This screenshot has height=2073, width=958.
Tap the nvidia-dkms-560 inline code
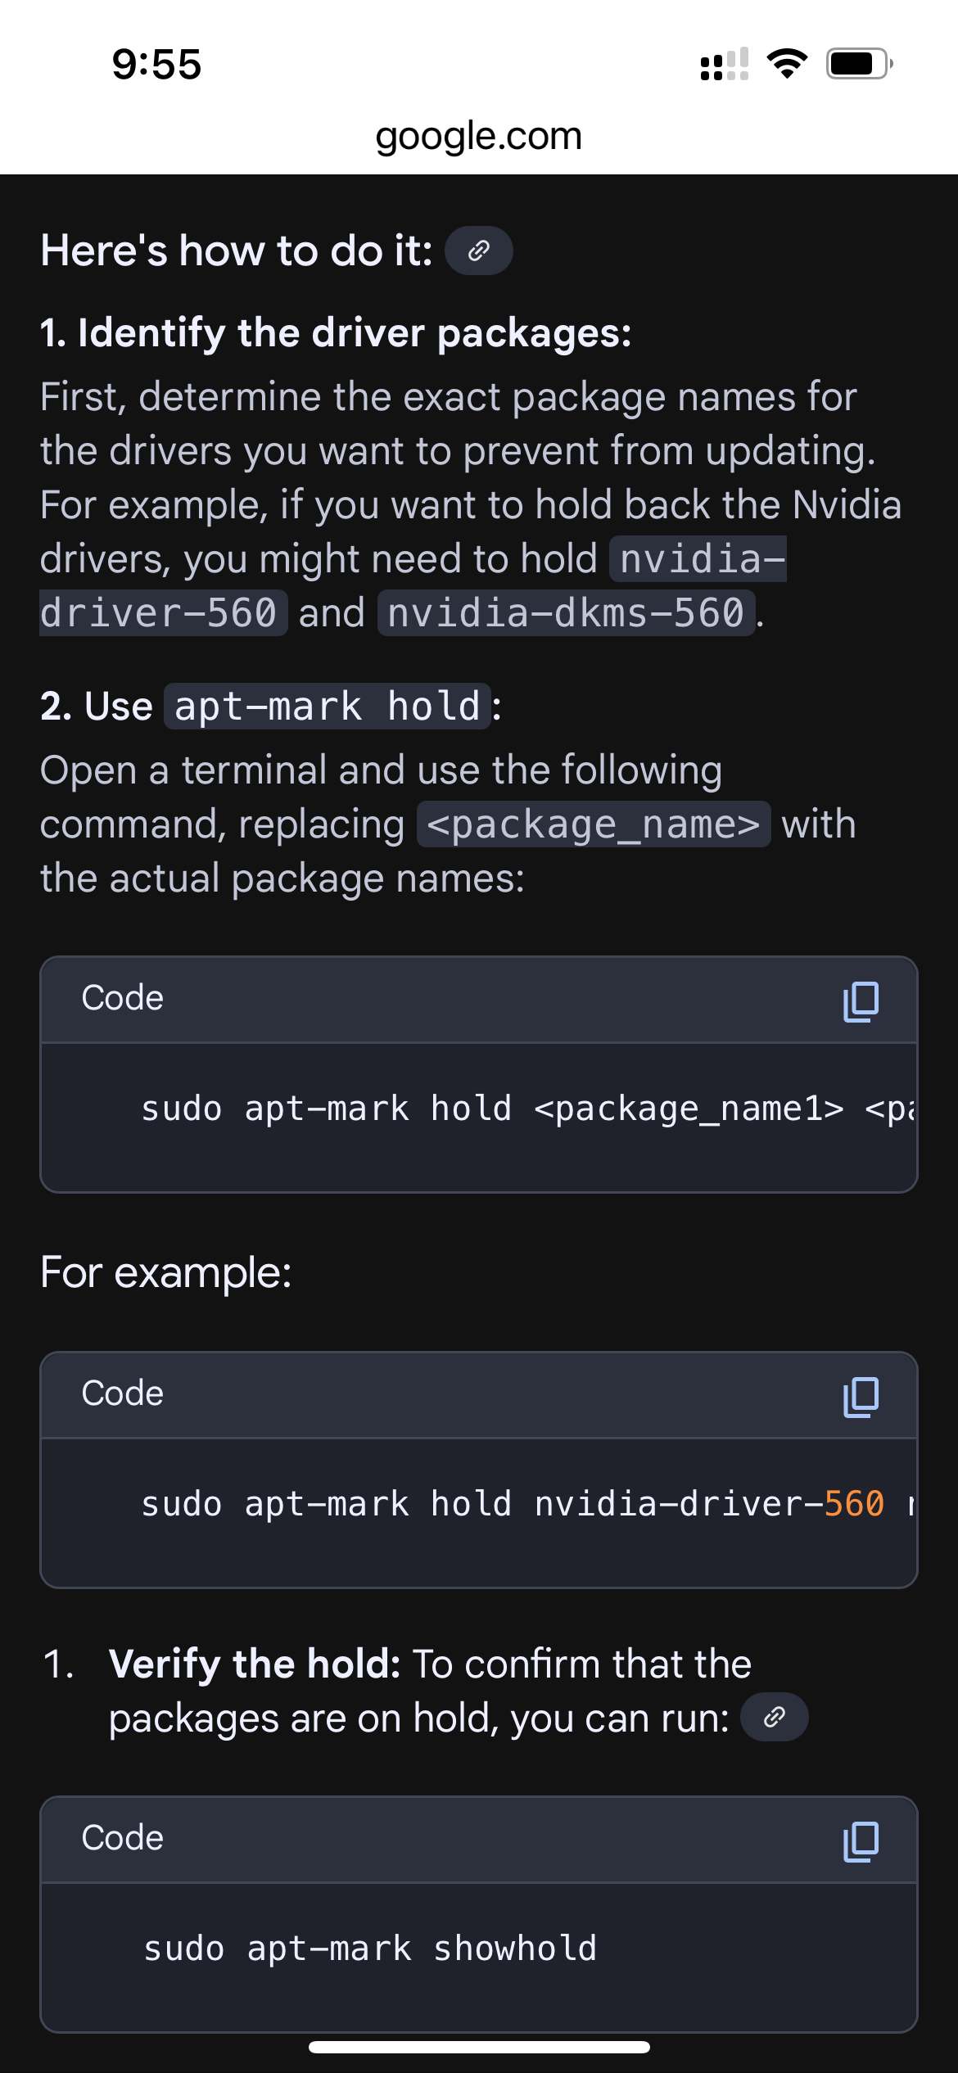click(x=566, y=613)
